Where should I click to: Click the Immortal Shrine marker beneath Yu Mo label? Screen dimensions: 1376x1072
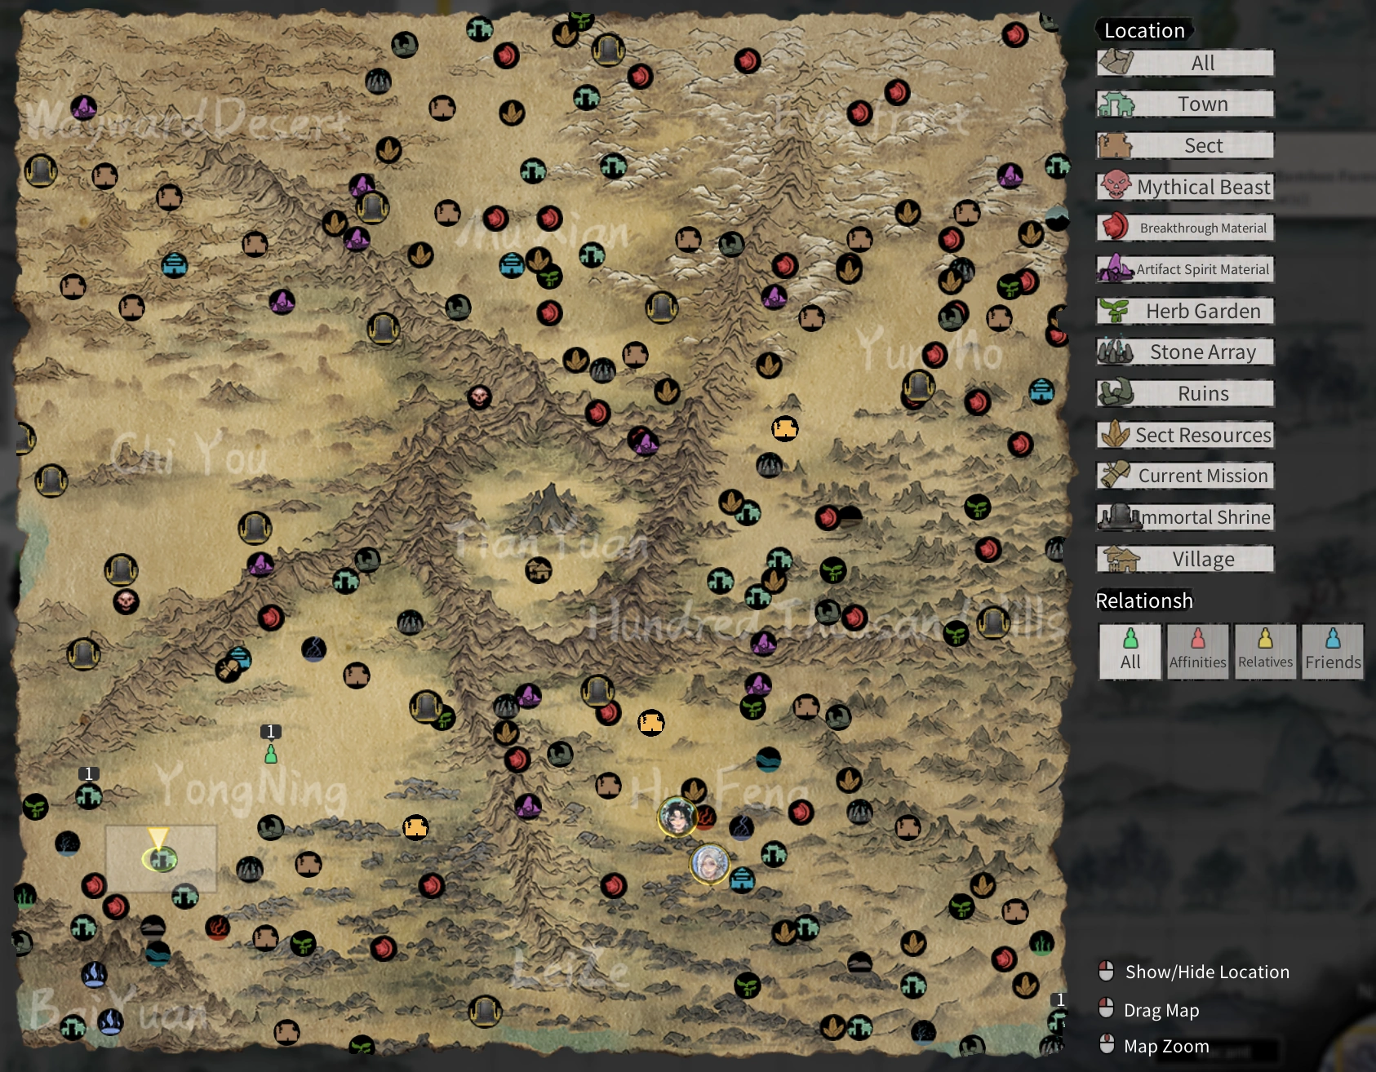[918, 386]
